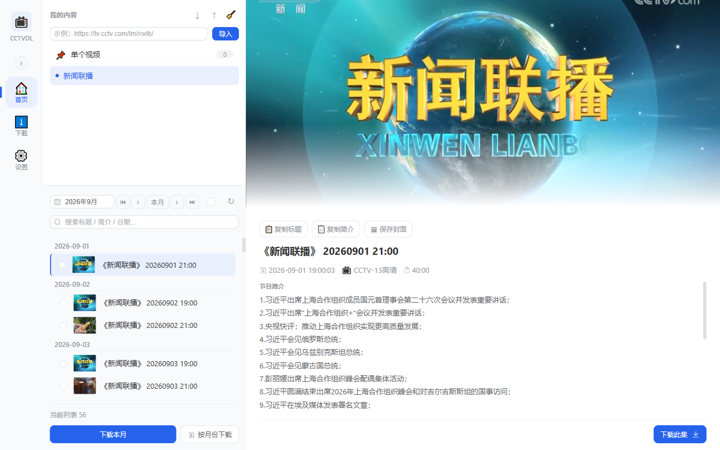This screenshot has width=720, height=450.
Task: Open the 2026年9月 month picker
Action: 82,202
